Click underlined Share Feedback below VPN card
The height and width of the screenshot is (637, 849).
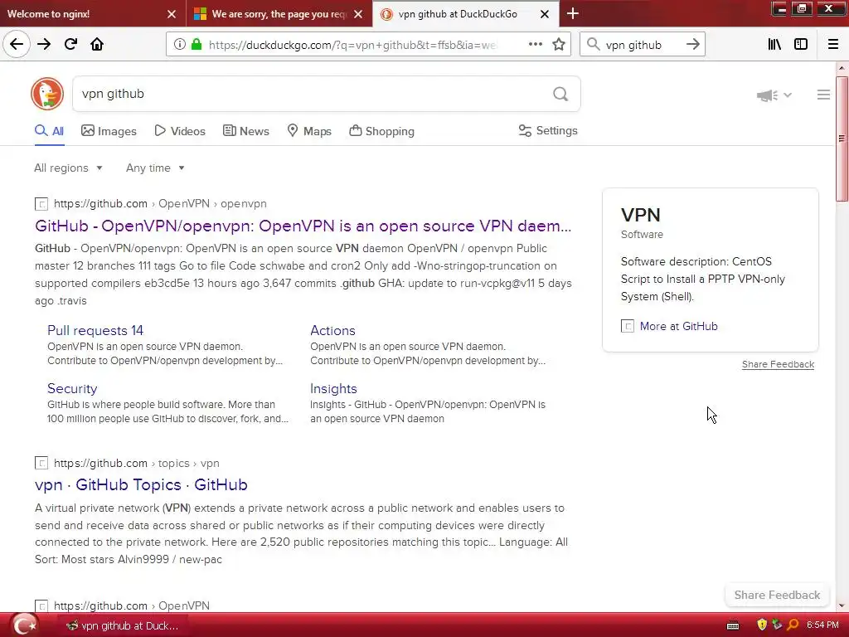778,365
